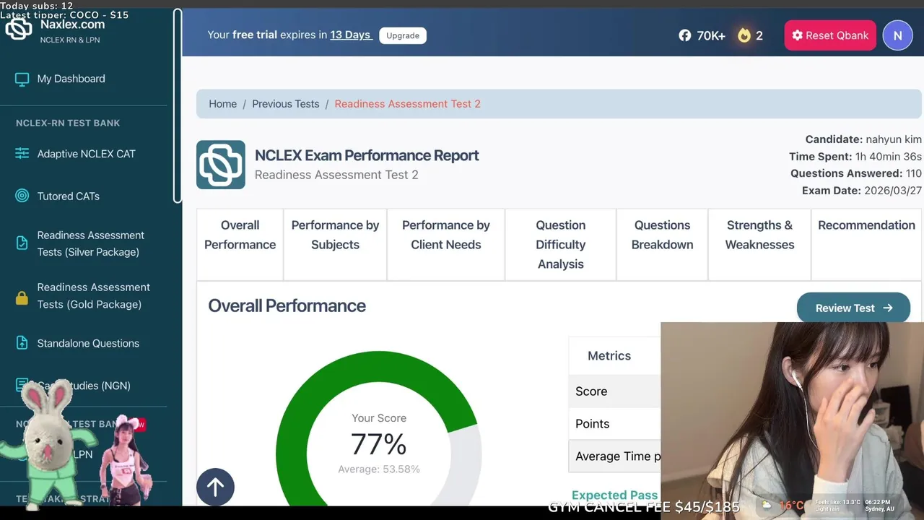Open the N user avatar
This screenshot has height=520, width=924.
point(897,35)
